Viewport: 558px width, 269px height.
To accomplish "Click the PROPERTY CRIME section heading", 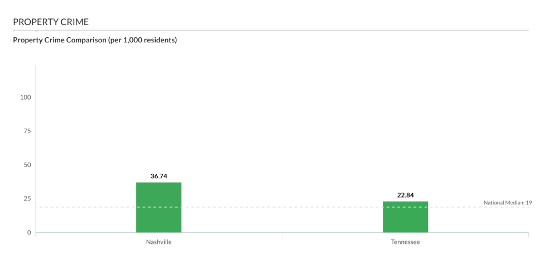I will point(51,22).
